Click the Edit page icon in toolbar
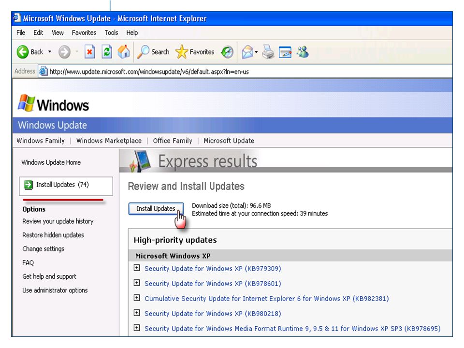This screenshot has height=348, width=464. coord(285,52)
